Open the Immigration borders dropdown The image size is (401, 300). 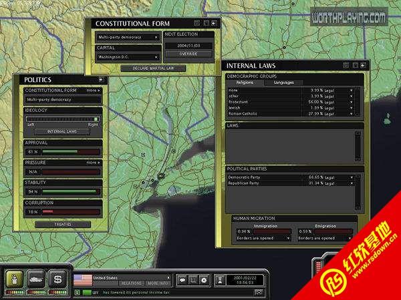pos(263,238)
